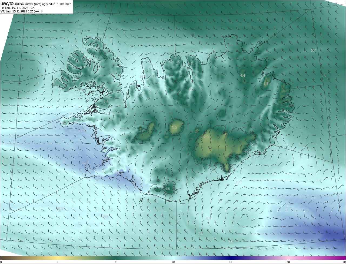Viewport: 346px width, 264px height.
Task: Click the 'VT: Lau. 15.11.2025 16Z (+4 h)' line
Action: [21, 11]
